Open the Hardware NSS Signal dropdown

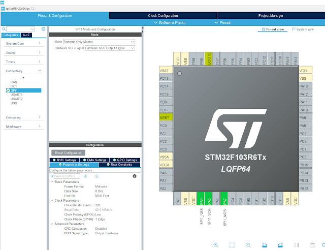coord(110,48)
